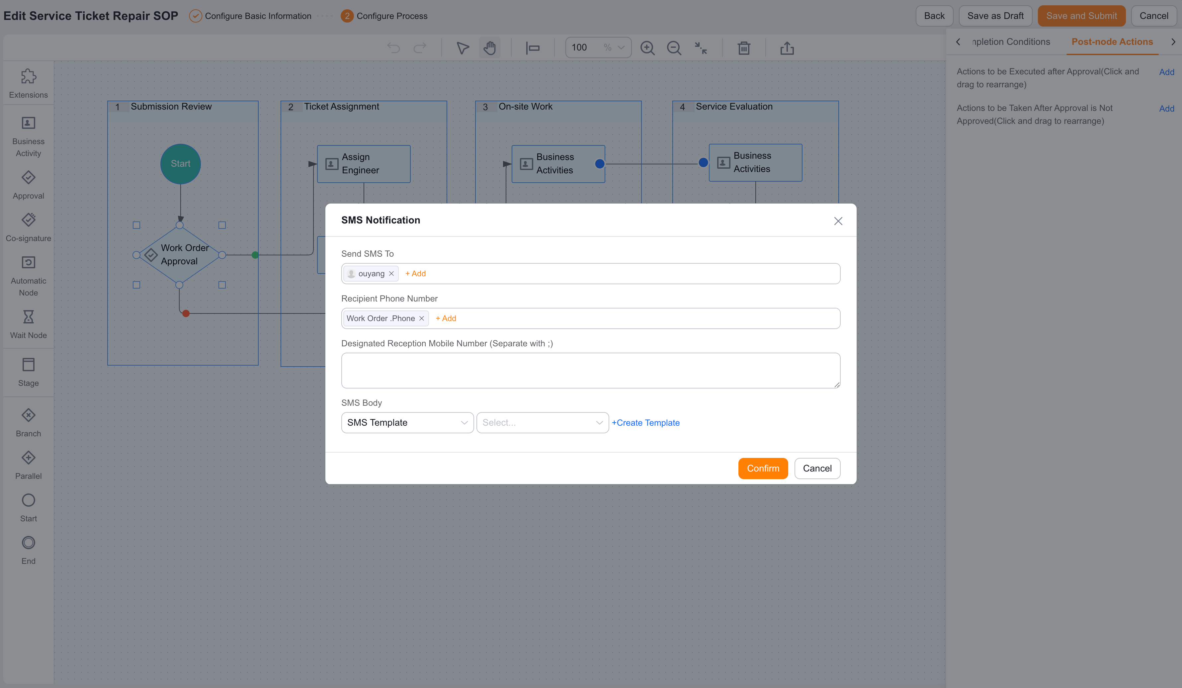This screenshot has width=1182, height=688.
Task: Remove Work Order .Phone tag
Action: [x=421, y=318]
